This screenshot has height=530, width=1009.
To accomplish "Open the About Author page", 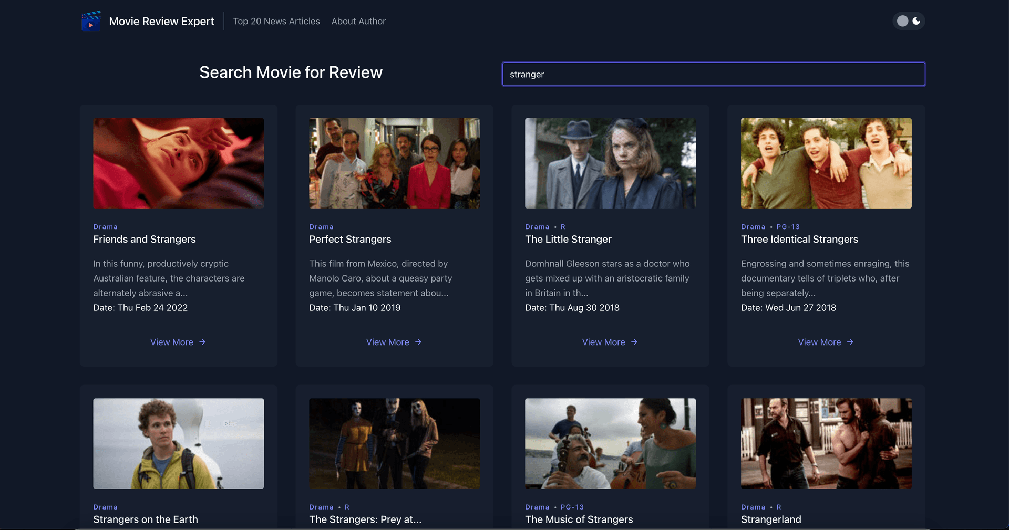I will click(358, 21).
